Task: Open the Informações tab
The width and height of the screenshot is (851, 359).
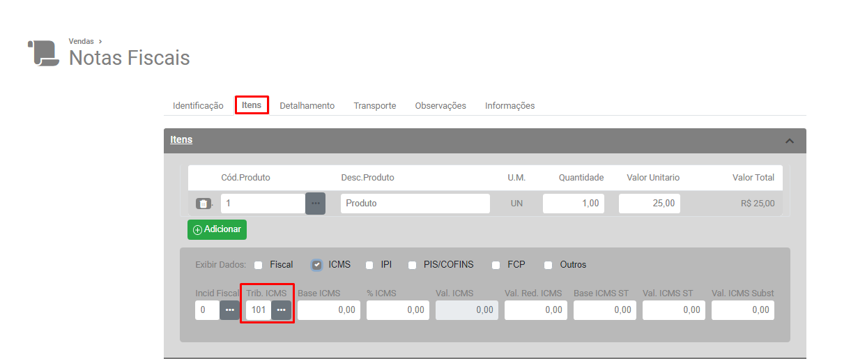Action: tap(510, 106)
